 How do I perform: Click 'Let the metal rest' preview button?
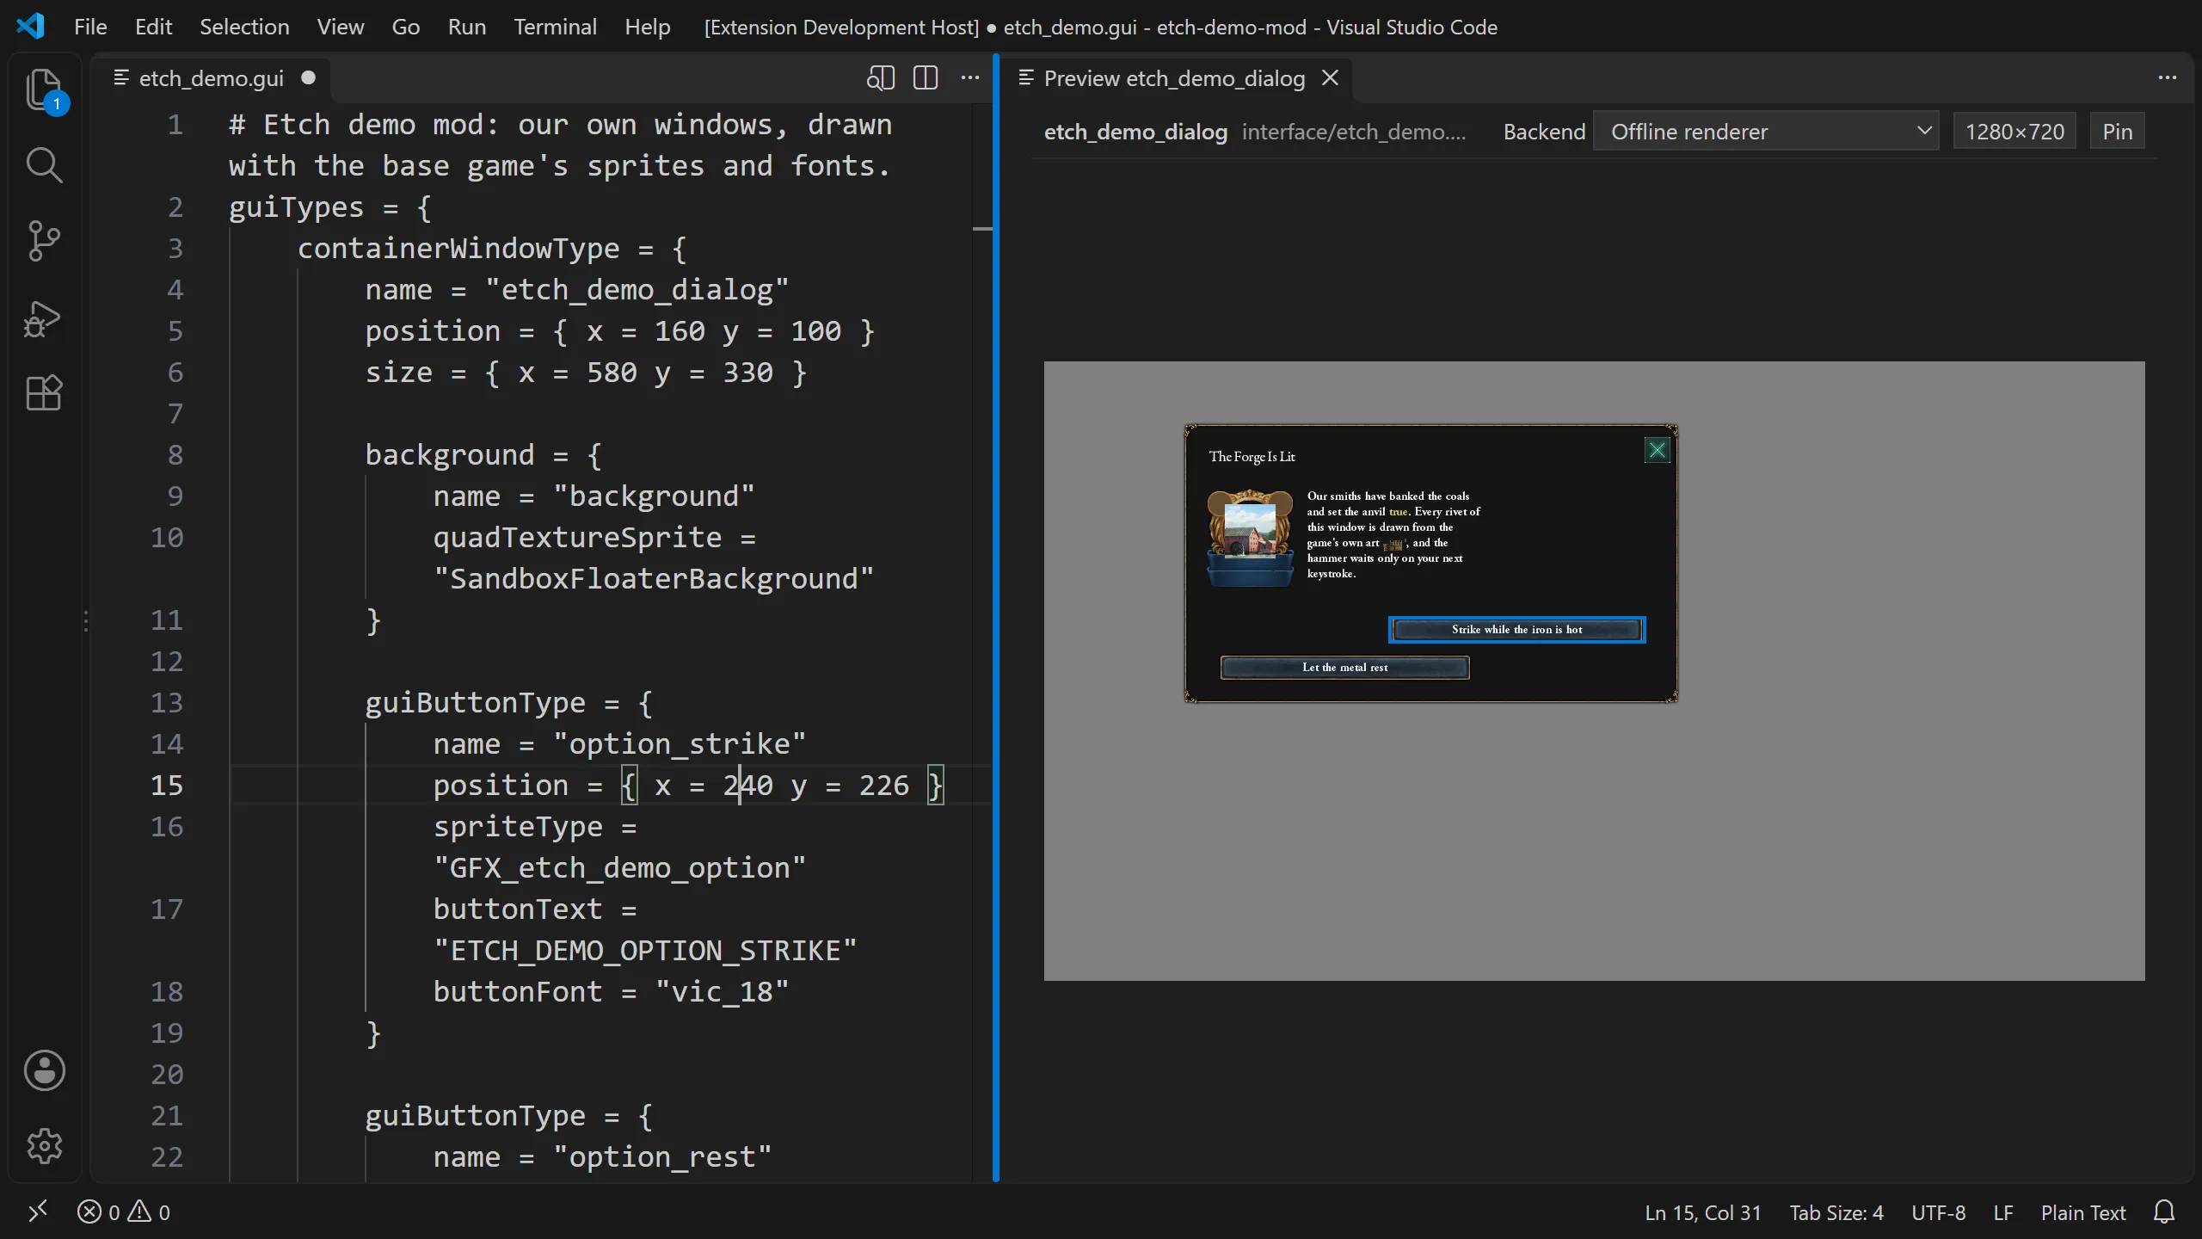(x=1344, y=668)
